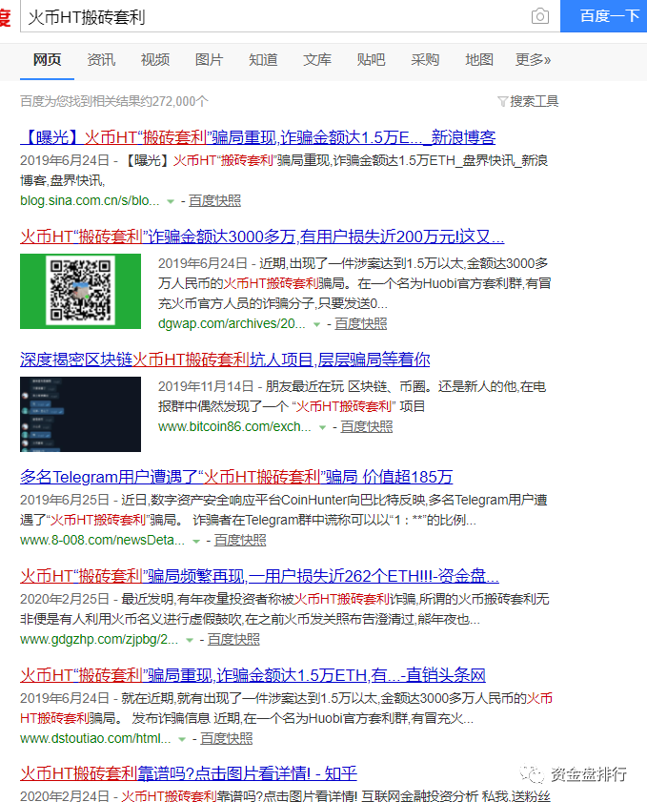This screenshot has width=647, height=802.
Task: Expand arrow next to bitcoin86.com URL
Action: tap(322, 427)
